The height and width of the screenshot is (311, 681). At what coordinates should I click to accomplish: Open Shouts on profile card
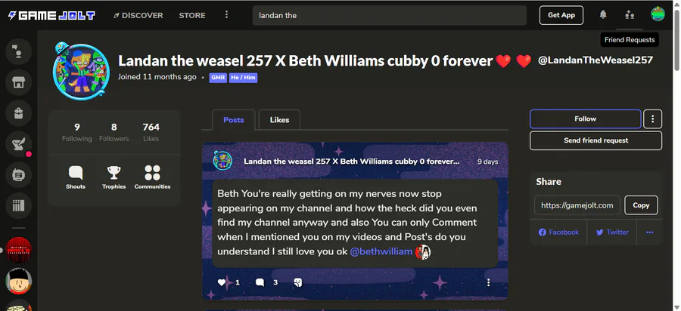coord(76,177)
